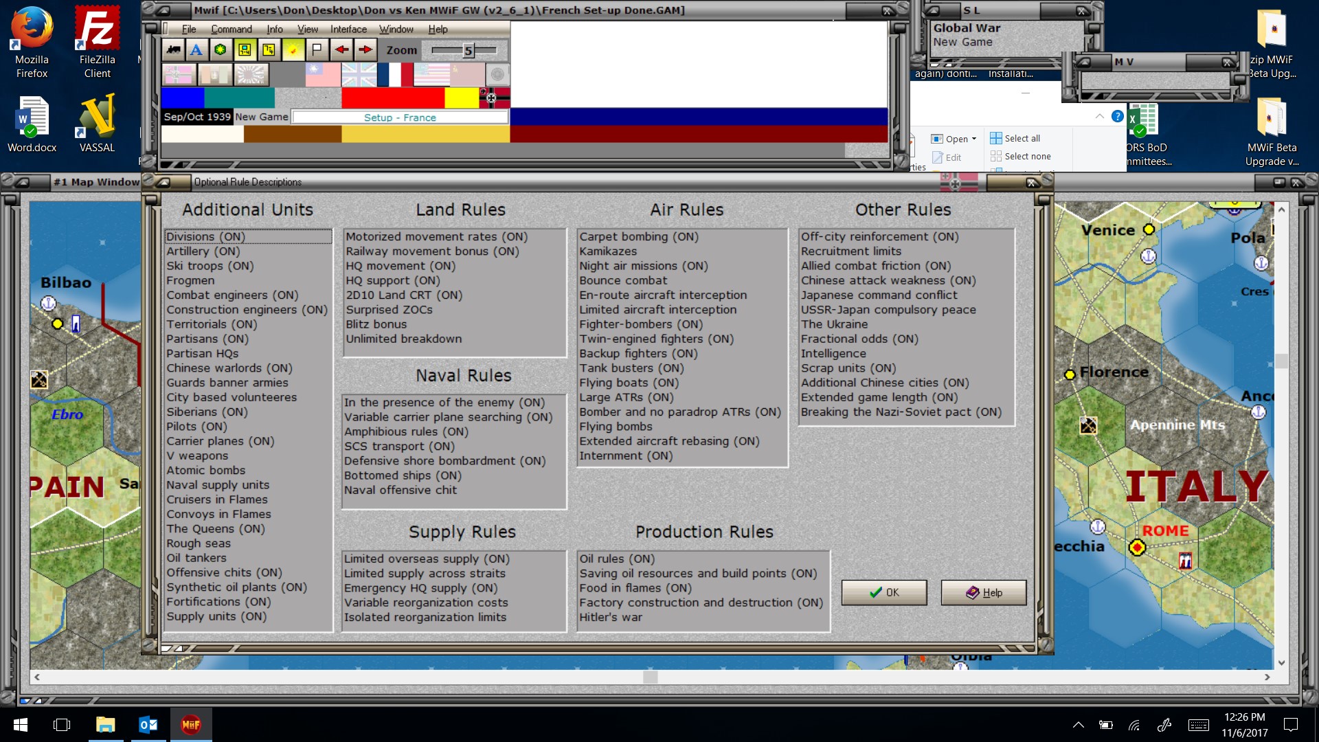Click the white flag toolbar icon

coord(317,49)
